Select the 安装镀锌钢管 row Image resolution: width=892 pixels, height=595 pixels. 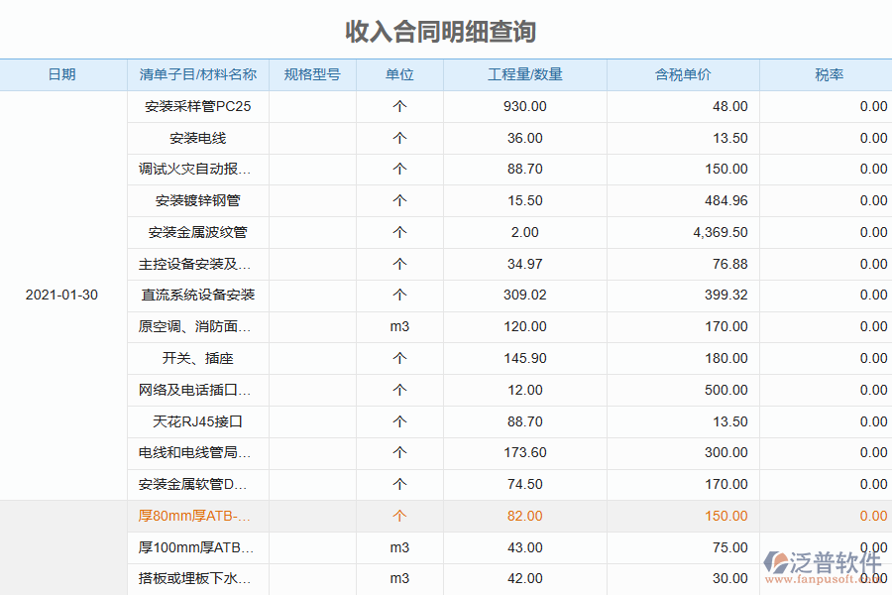click(195, 200)
